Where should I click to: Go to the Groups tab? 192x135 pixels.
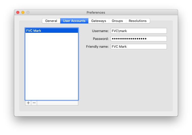(x=117, y=21)
